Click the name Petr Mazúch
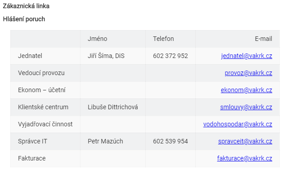The width and height of the screenshot is (288, 174). click(x=105, y=141)
